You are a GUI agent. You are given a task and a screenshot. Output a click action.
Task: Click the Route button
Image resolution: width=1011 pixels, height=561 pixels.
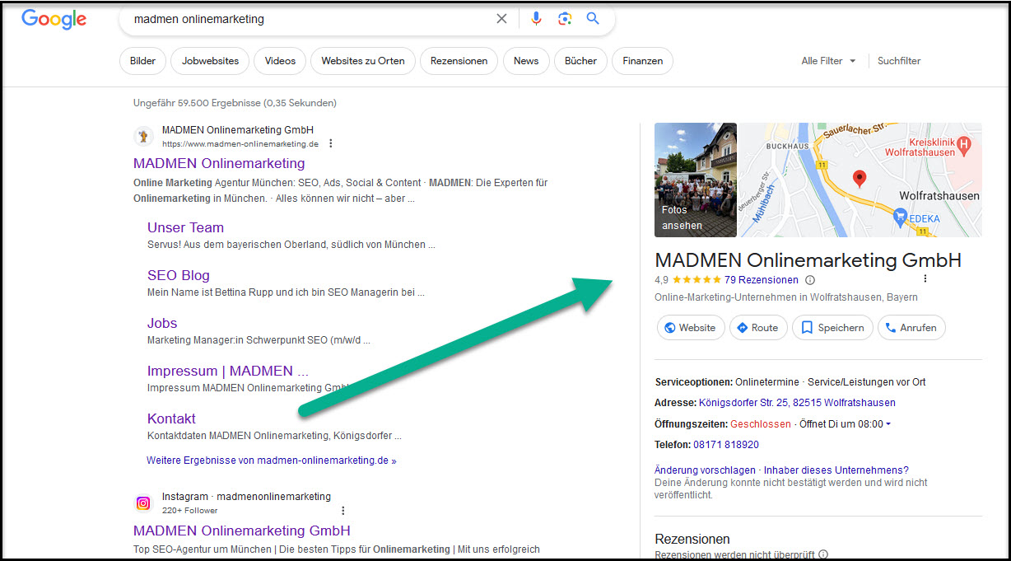point(758,328)
